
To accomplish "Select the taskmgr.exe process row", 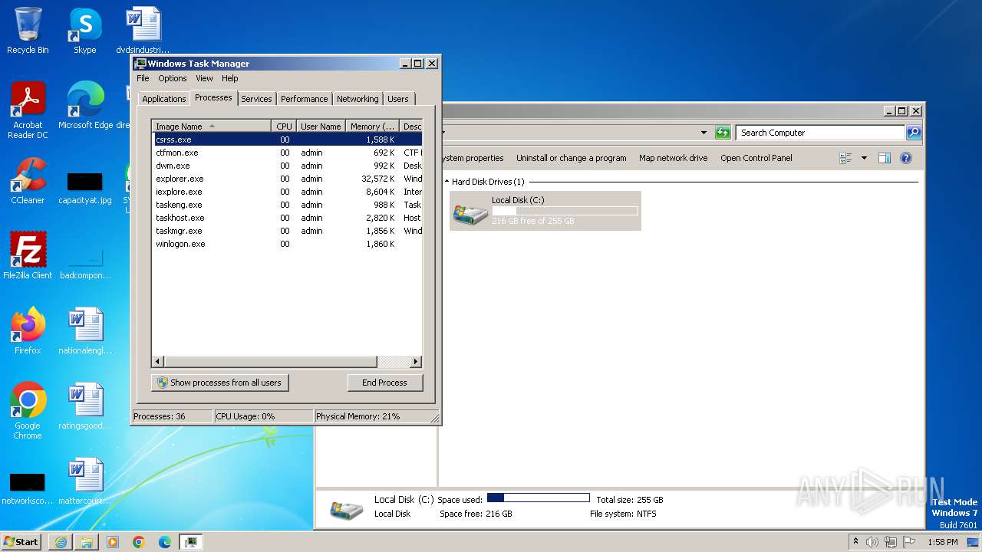I will point(287,231).
